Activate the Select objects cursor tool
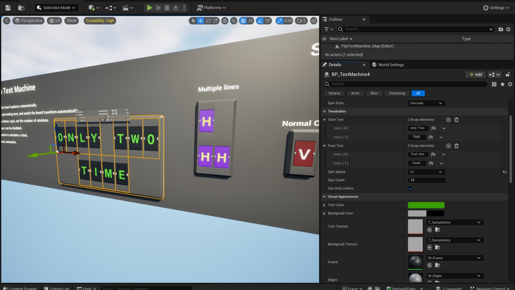 193,21
